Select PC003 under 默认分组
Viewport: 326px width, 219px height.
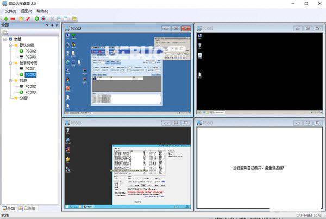[30, 56]
